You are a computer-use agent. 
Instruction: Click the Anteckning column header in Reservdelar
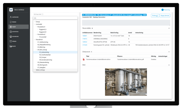(x=139, y=33)
